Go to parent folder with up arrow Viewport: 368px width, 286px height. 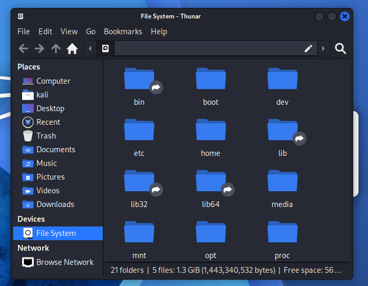(x=56, y=49)
